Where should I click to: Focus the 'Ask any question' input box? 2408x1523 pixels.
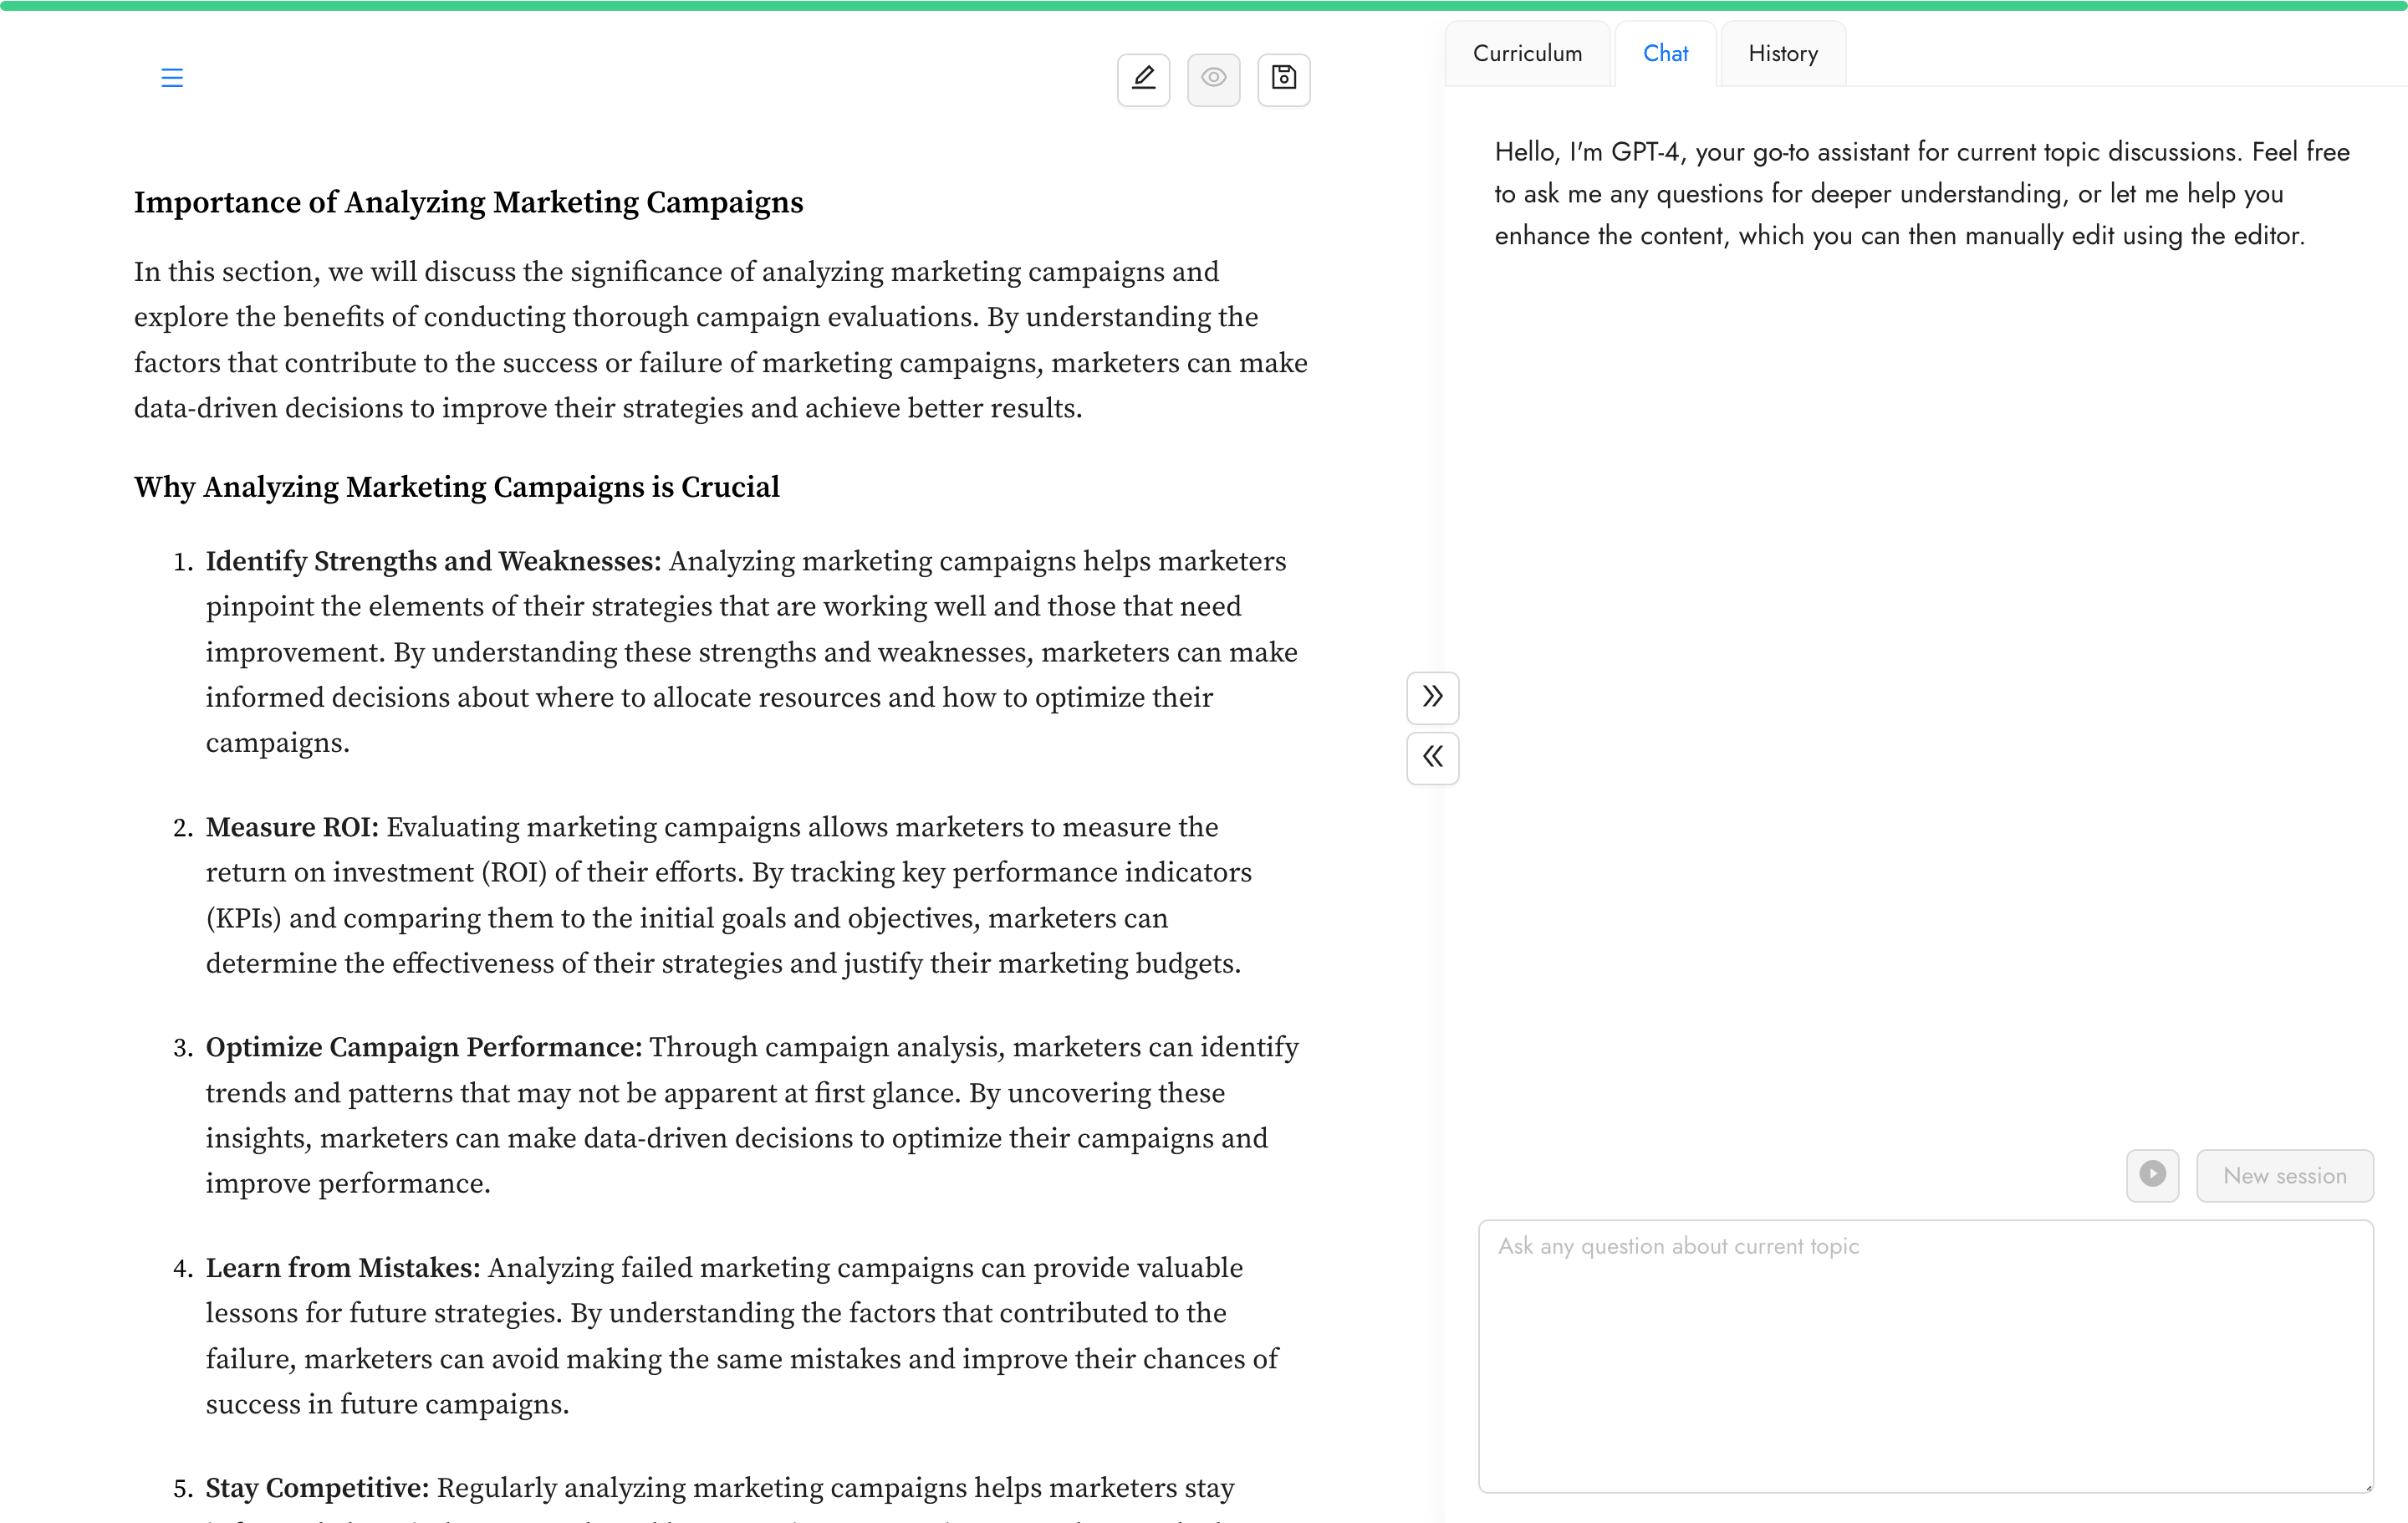pyautogui.click(x=1925, y=1355)
